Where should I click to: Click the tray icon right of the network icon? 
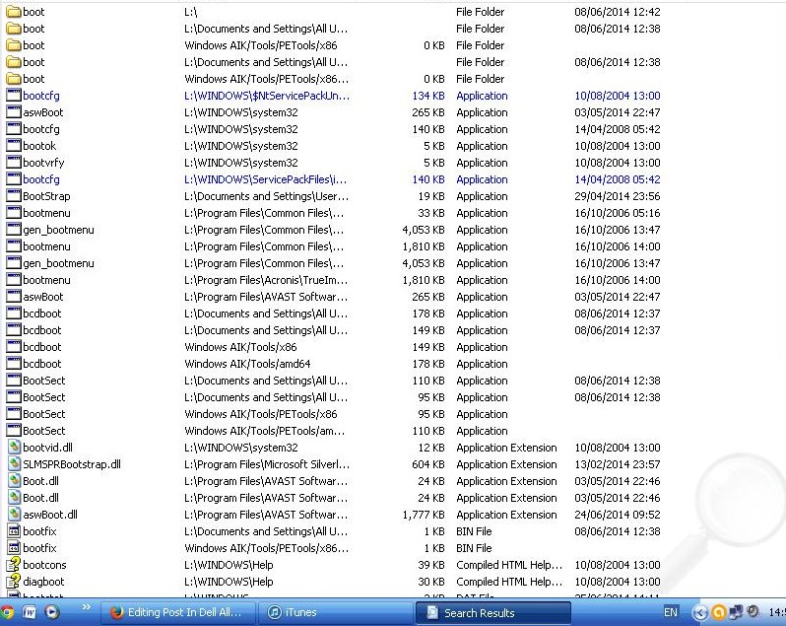click(753, 611)
